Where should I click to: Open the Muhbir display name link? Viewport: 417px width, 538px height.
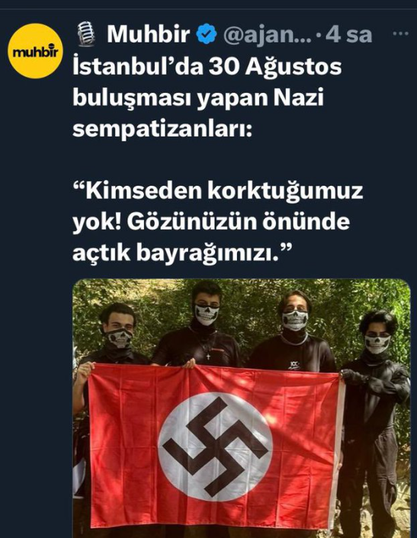click(x=148, y=34)
